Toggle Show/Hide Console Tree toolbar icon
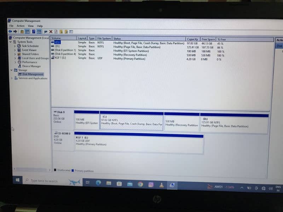Image resolution: width=283 pixels, height=212 pixels. pyautogui.click(x=27, y=32)
